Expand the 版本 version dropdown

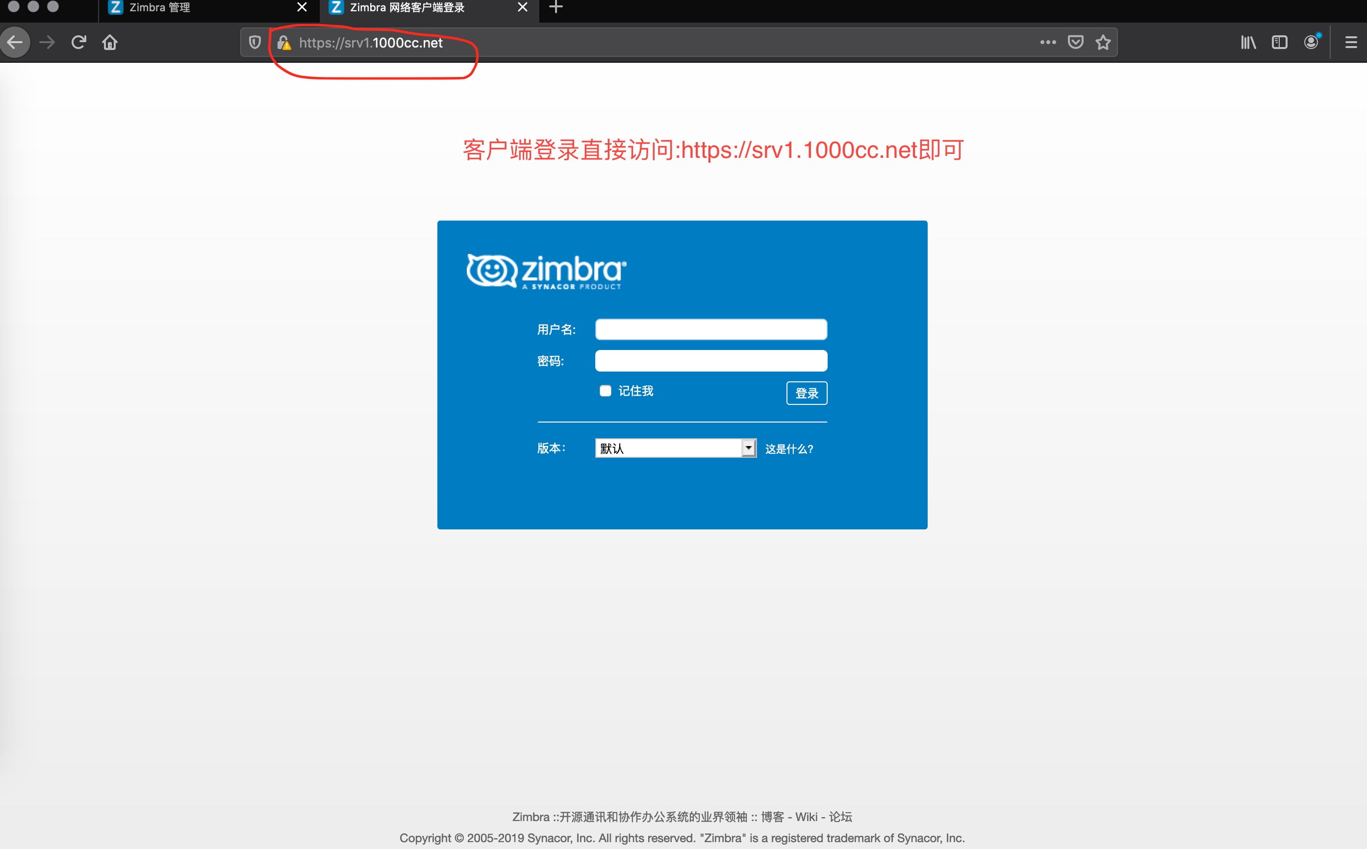click(x=676, y=448)
